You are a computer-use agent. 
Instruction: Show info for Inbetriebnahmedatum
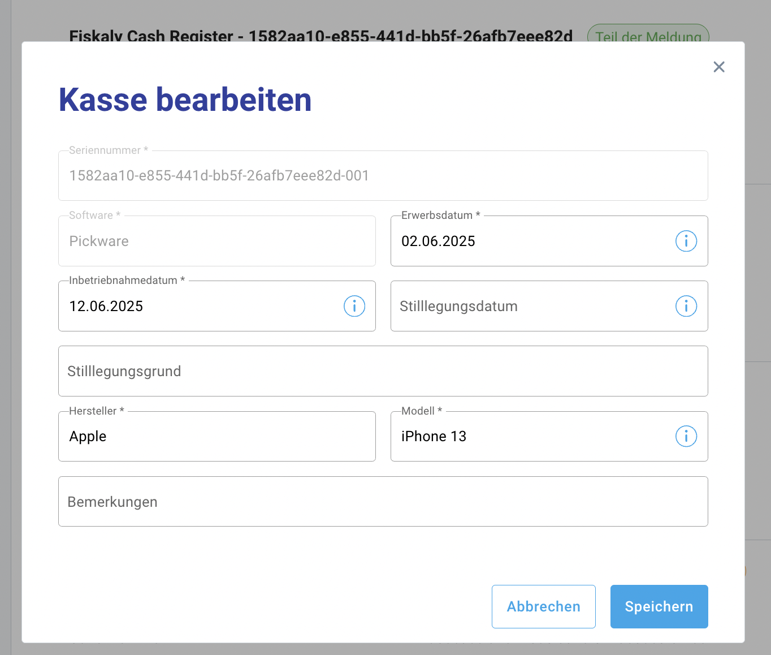coord(354,307)
